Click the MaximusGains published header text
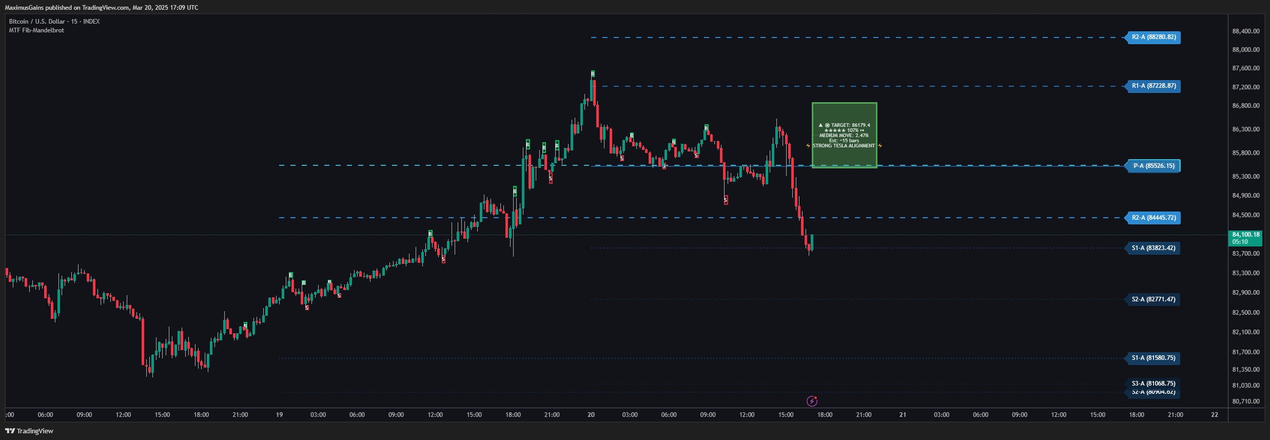1270x440 pixels. [x=102, y=8]
